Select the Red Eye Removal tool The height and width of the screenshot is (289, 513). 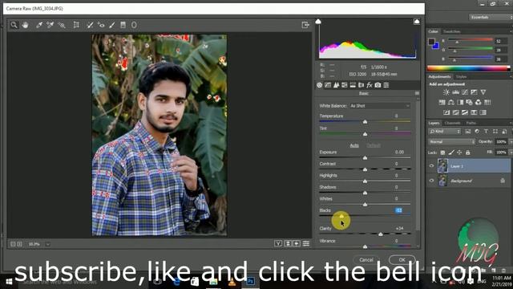click(x=101, y=25)
